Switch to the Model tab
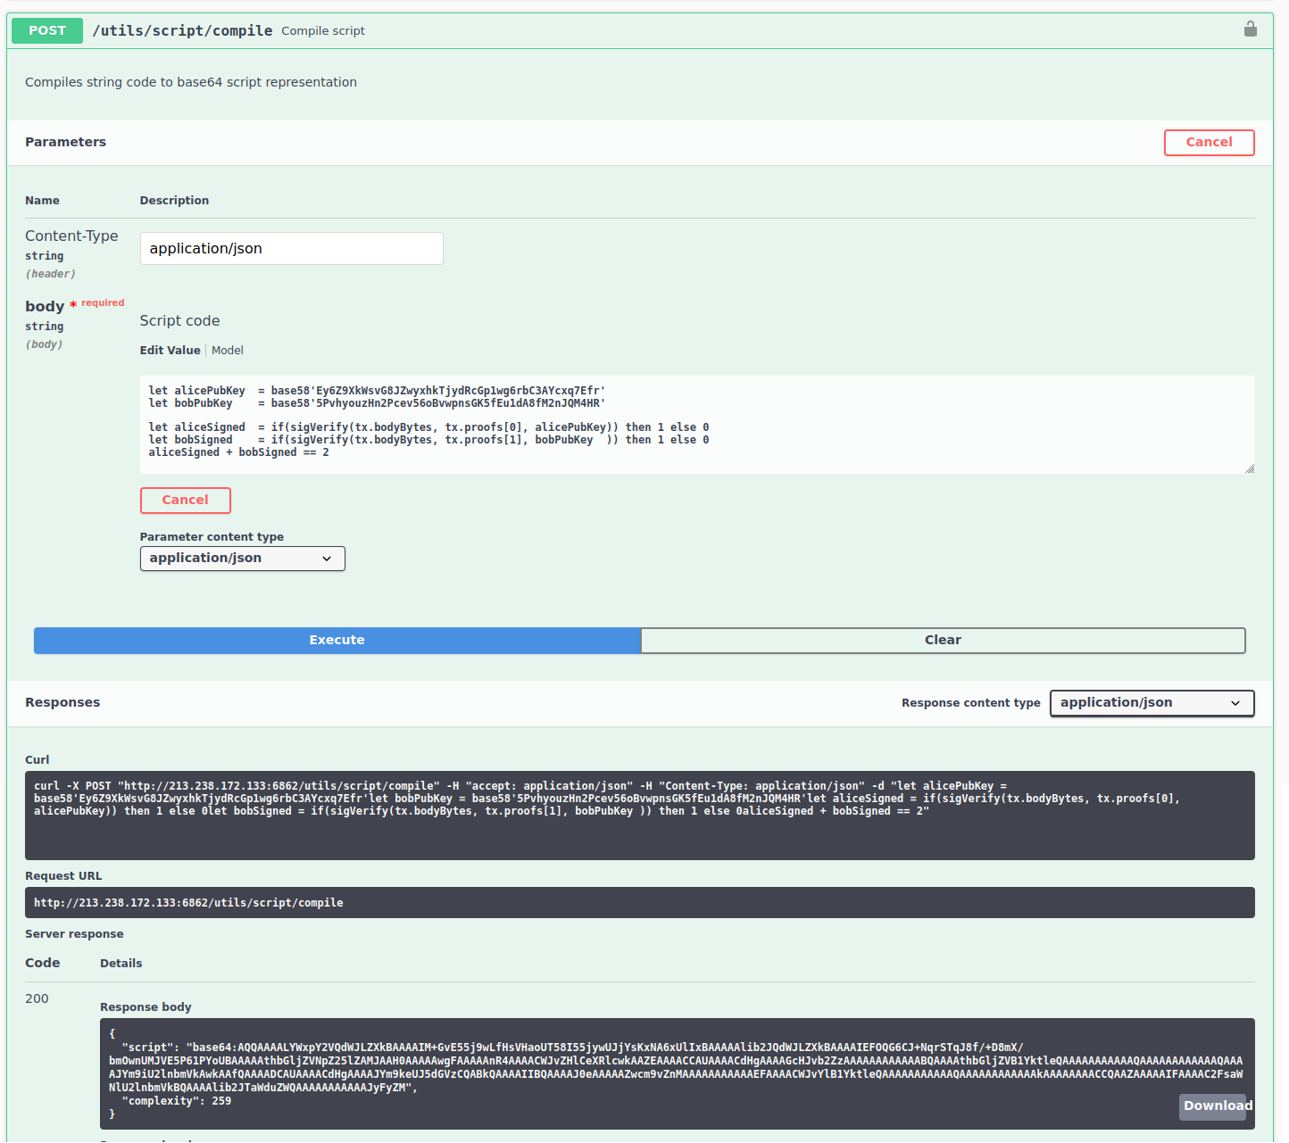The image size is (1289, 1143). click(228, 351)
